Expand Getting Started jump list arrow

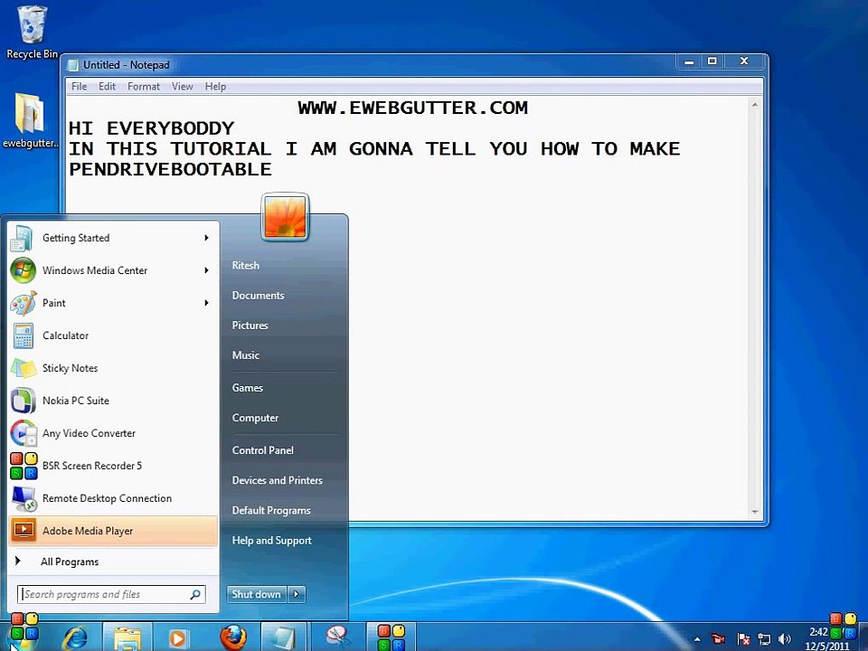206,238
